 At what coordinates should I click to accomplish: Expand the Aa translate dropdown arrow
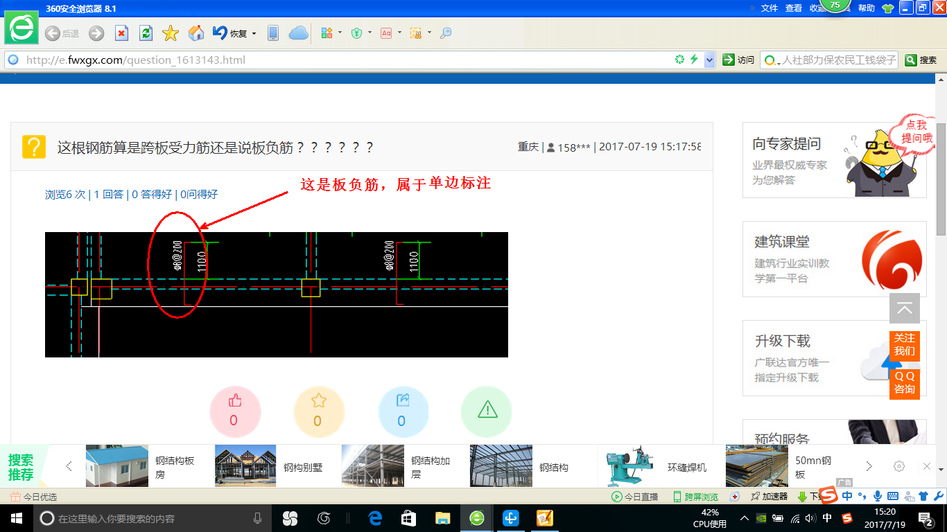pyautogui.click(x=399, y=33)
